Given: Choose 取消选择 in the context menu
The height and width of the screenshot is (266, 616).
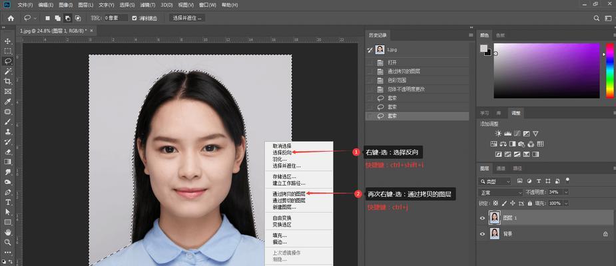Looking at the screenshot, I should click(x=282, y=146).
